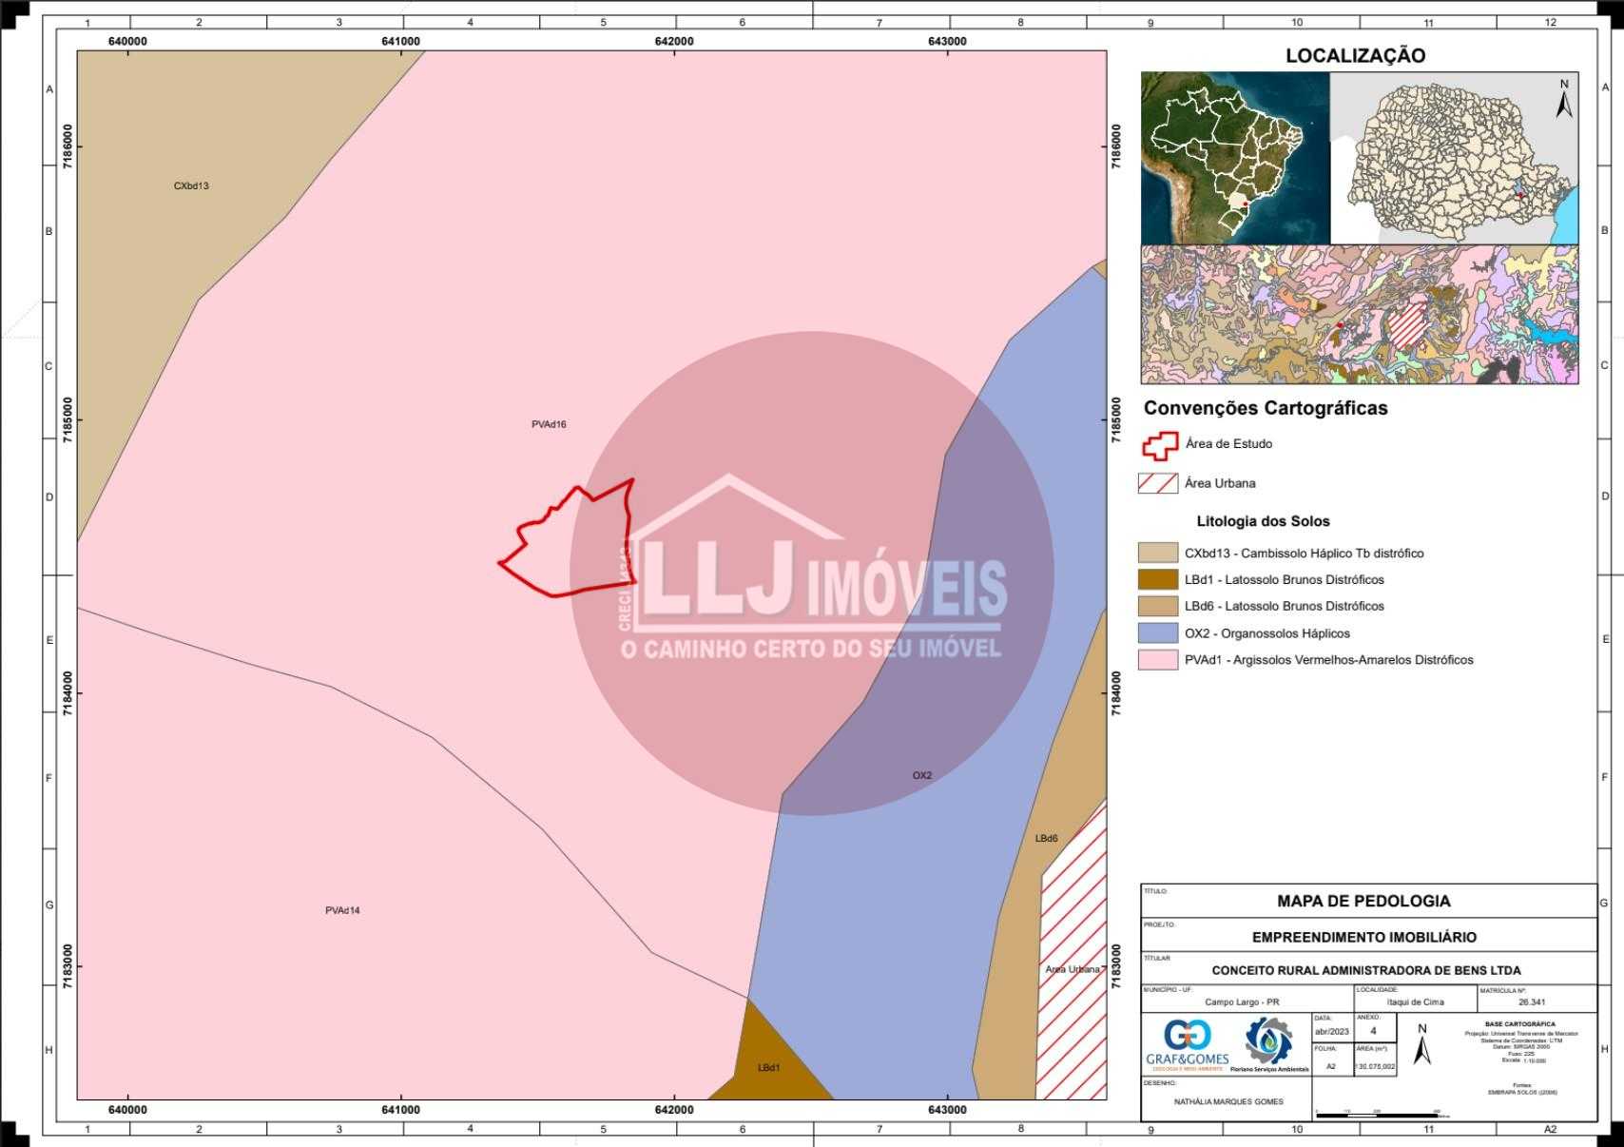Open the regional soil inset map

point(1359,315)
